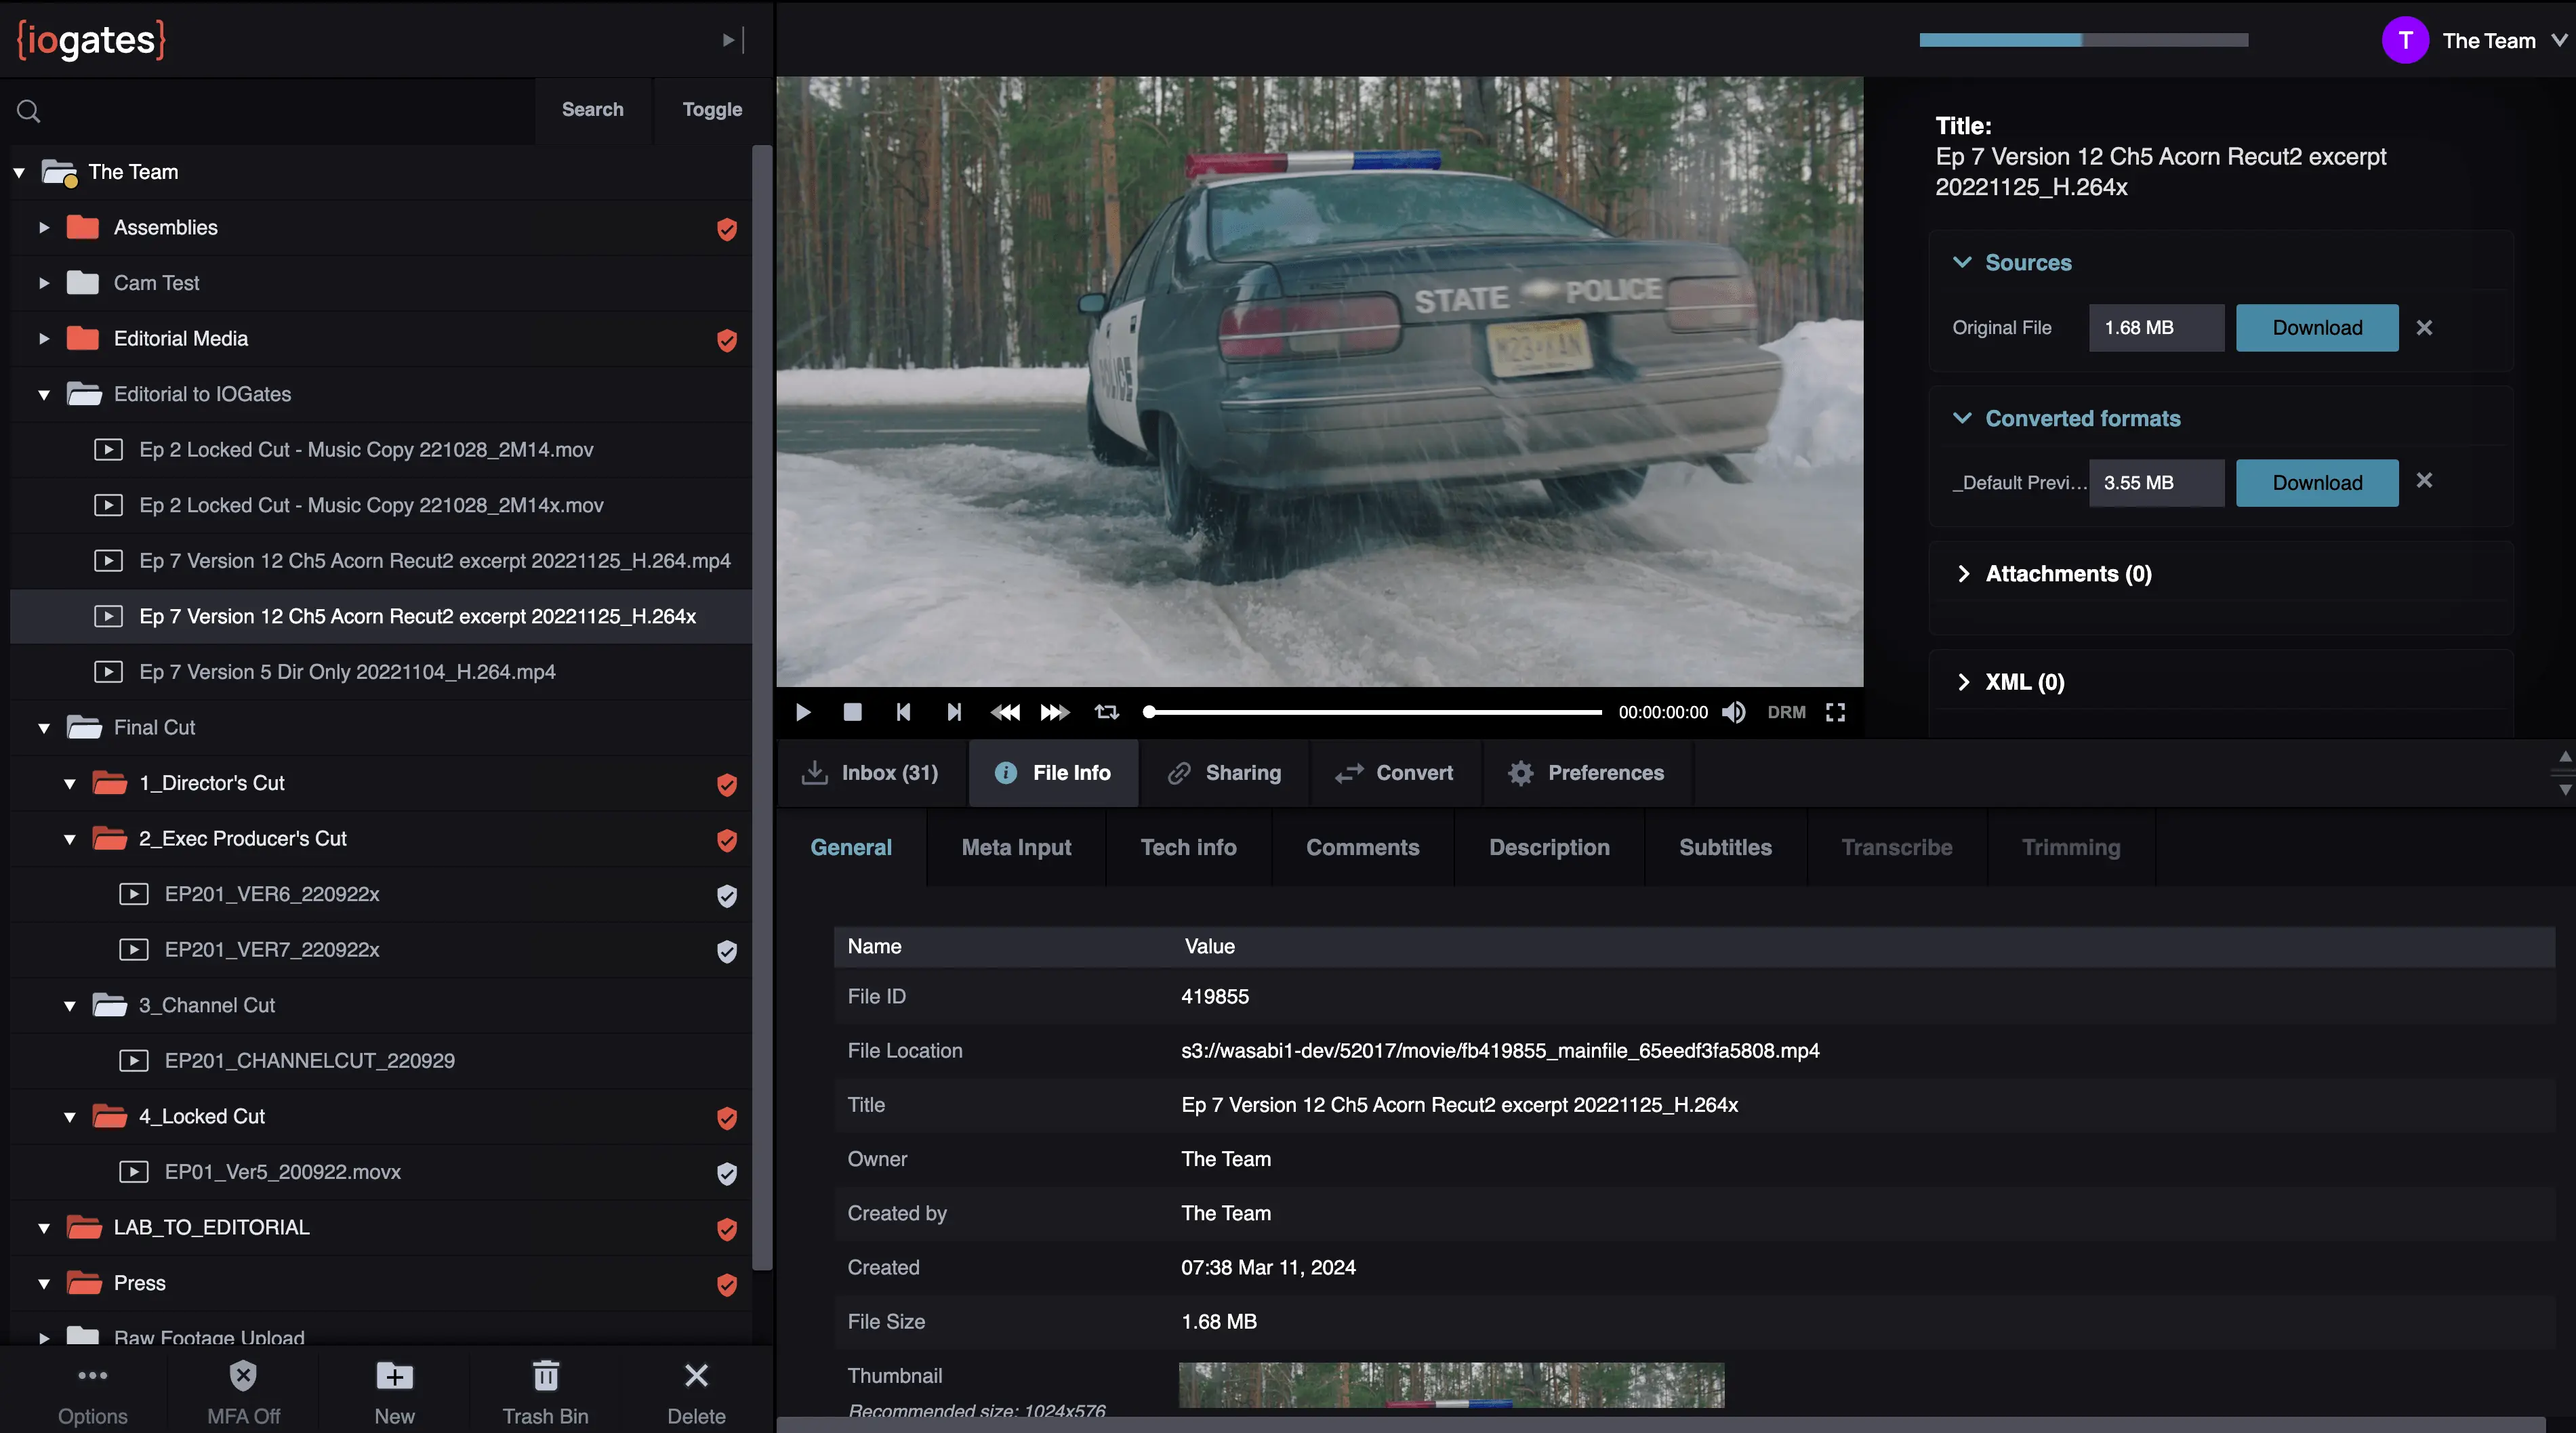Open the Sharing tab
The width and height of the screenshot is (2576, 1433).
pos(1225,773)
